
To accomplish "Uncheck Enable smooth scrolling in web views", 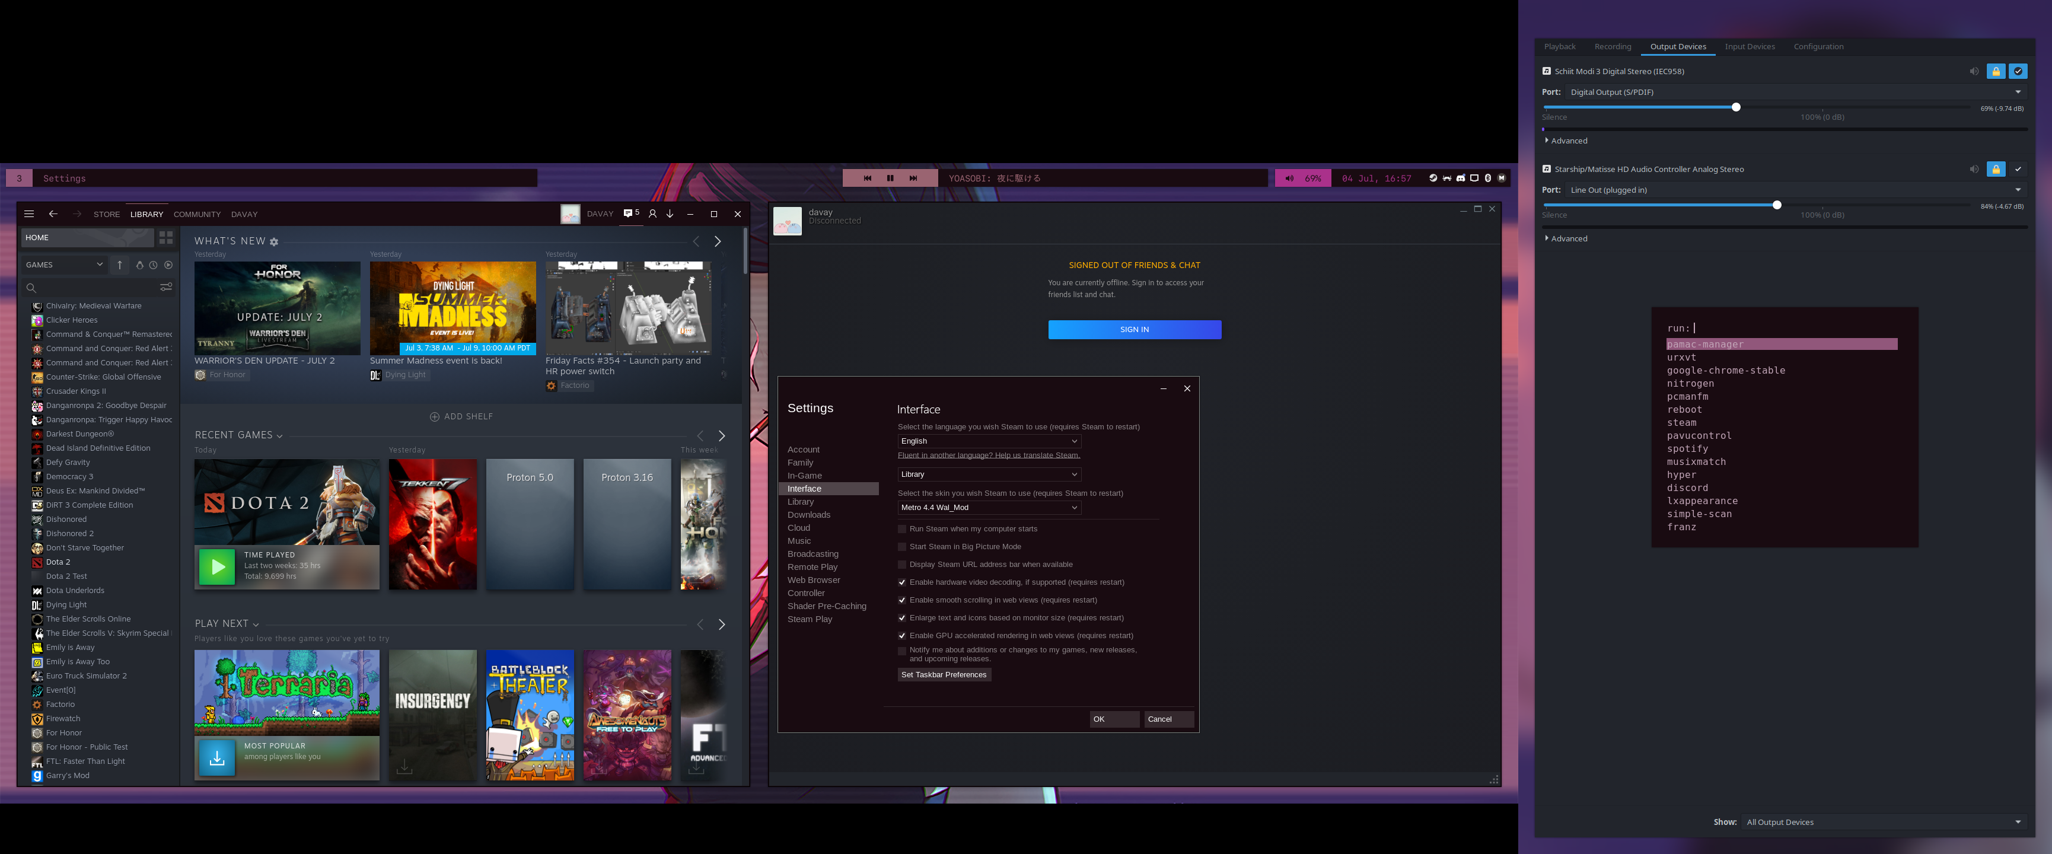I will (x=901, y=600).
